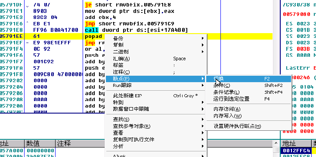
Task: Click the red 00579080 register value
Action: click(x=297, y=14)
